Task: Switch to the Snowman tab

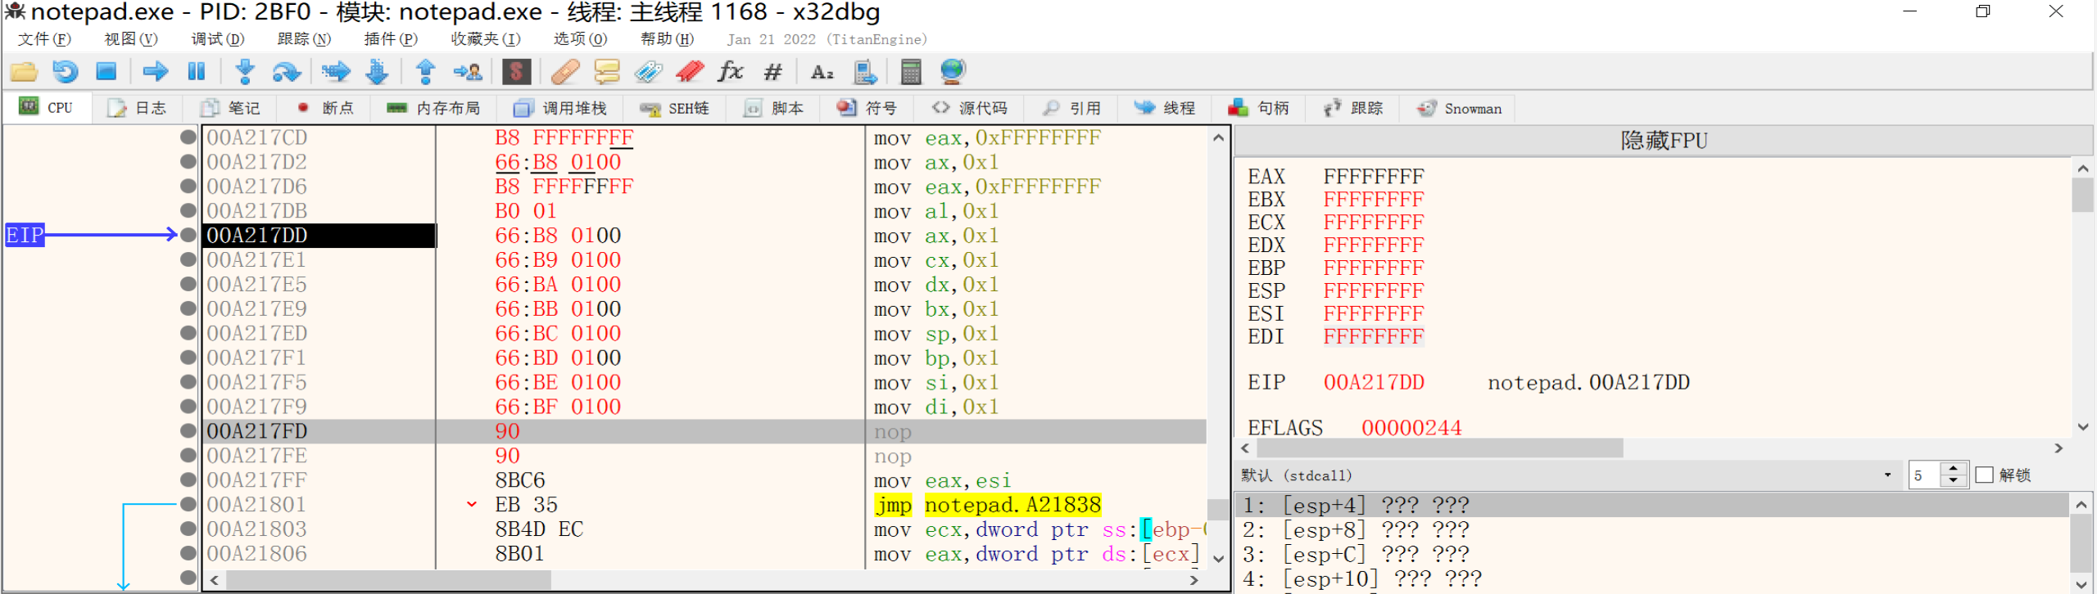Action: click(1459, 108)
